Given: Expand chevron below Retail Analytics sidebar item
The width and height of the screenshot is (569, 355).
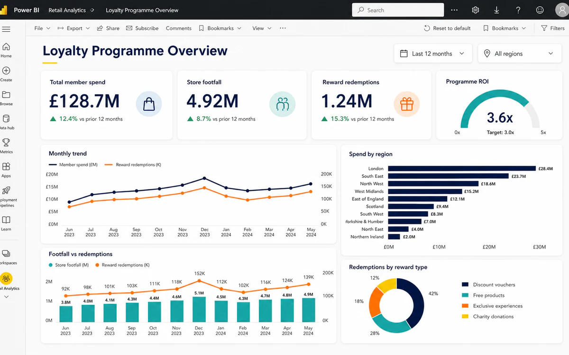Looking at the screenshot, I should (6, 297).
